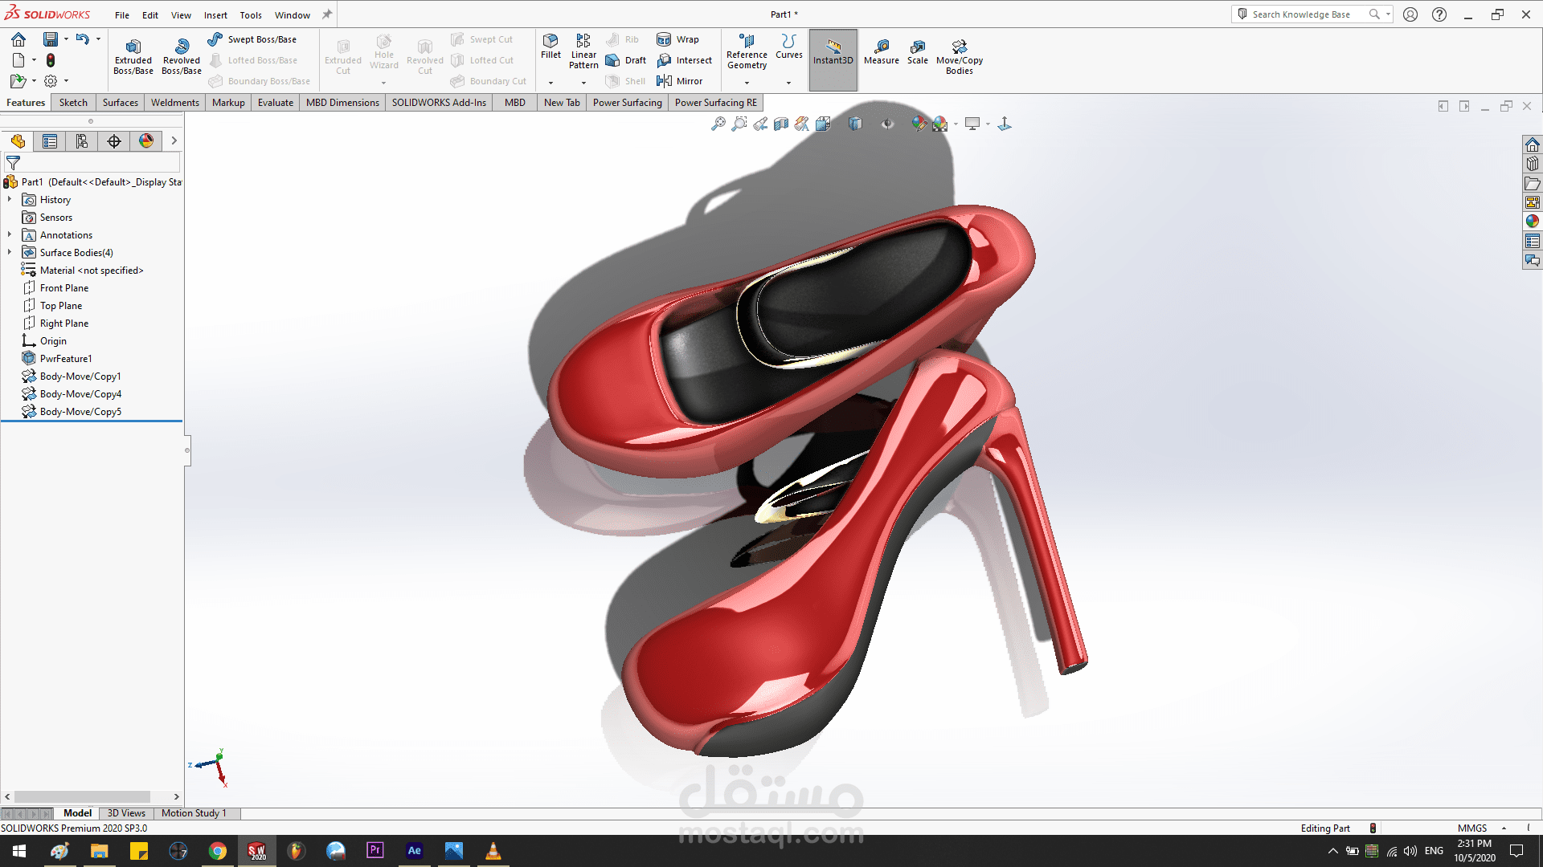Open the Reference Geometry dropdown arrow
The width and height of the screenshot is (1543, 867).
[x=747, y=83]
